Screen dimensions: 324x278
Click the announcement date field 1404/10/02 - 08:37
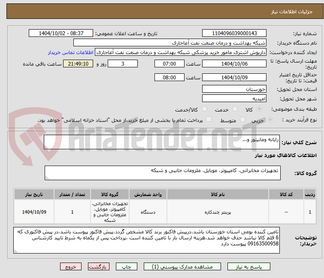tap(61, 33)
